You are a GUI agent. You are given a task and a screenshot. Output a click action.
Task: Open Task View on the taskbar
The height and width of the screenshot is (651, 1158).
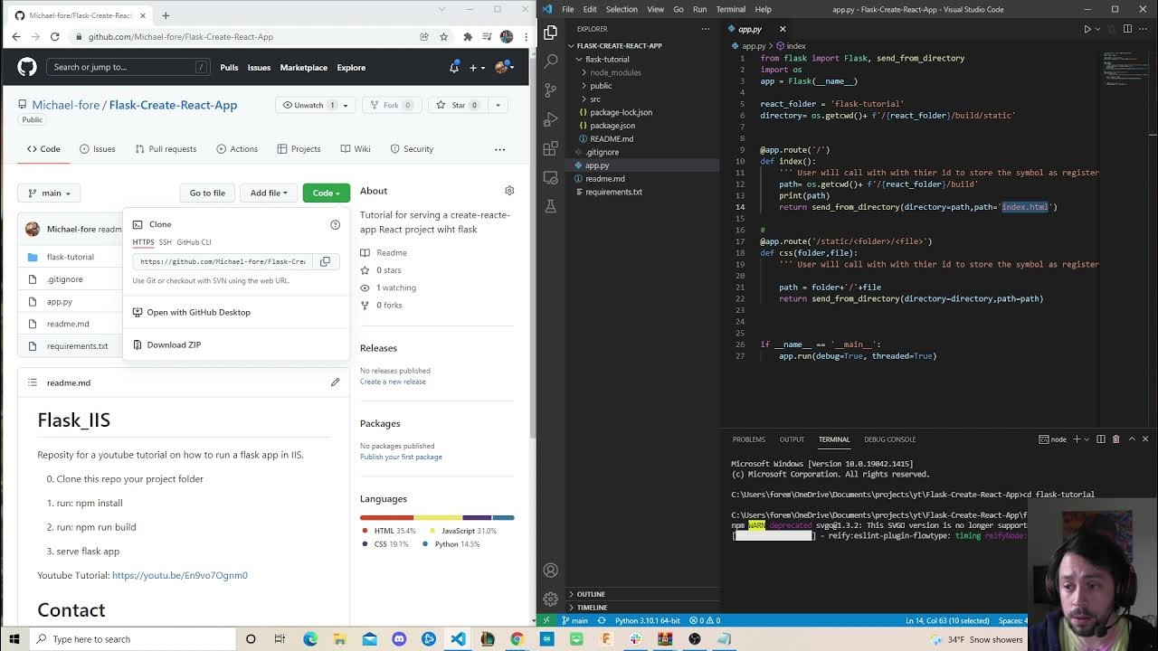[280, 639]
